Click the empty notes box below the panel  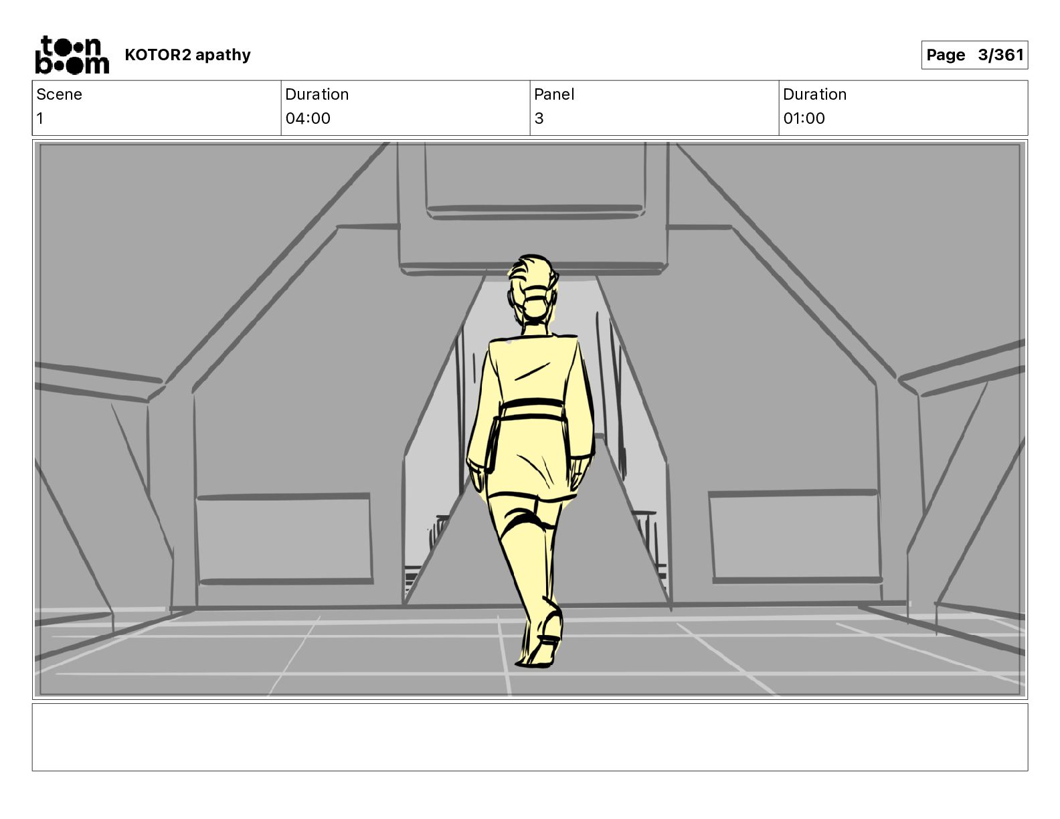tap(530, 737)
